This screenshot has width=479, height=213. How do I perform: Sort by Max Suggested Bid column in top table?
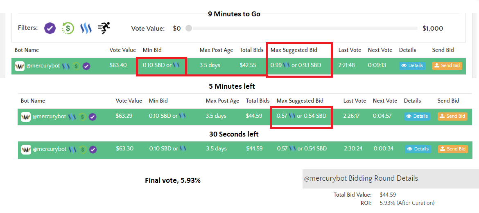tap(294, 50)
